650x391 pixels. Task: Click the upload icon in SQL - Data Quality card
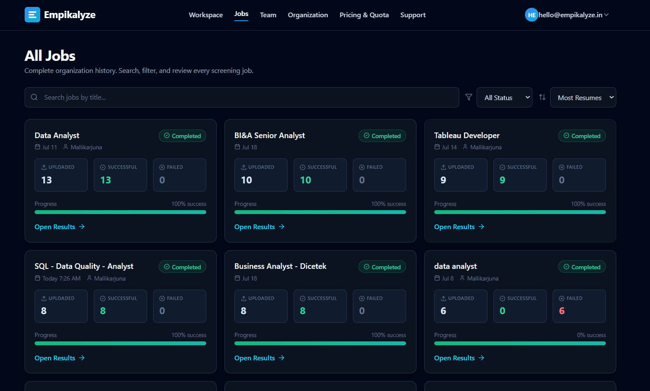pyautogui.click(x=44, y=298)
